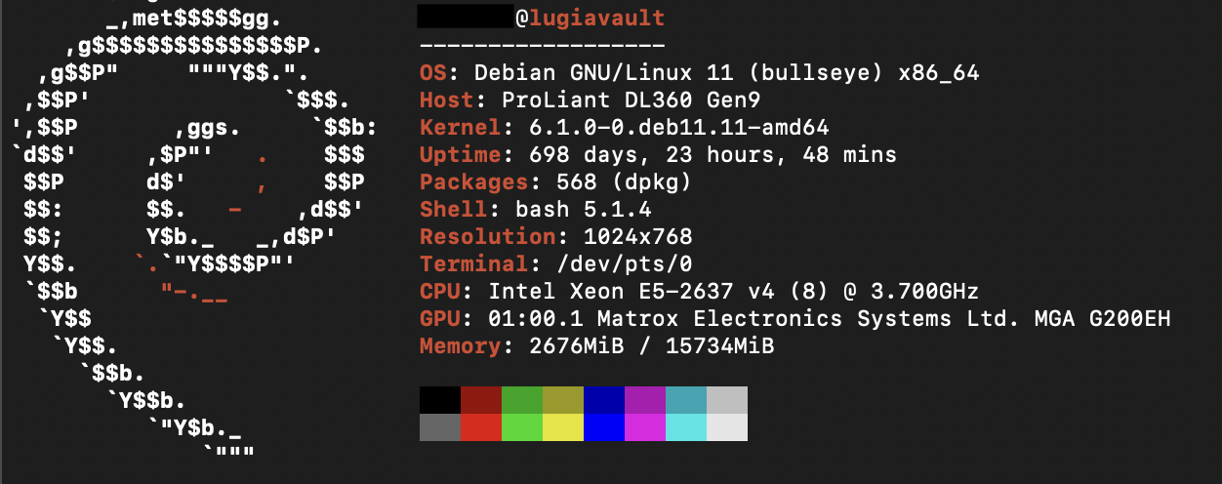Click the black color block
Viewport: 1222px width, 484px height.
coord(440,400)
